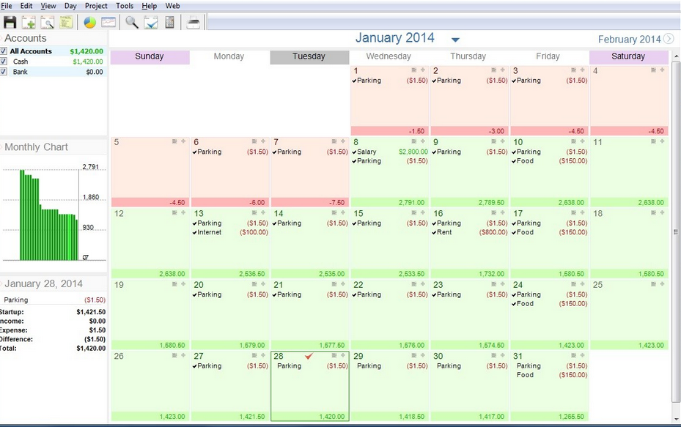This screenshot has height=427, width=681.
Task: Open the pie chart report icon
Action: [x=90, y=22]
